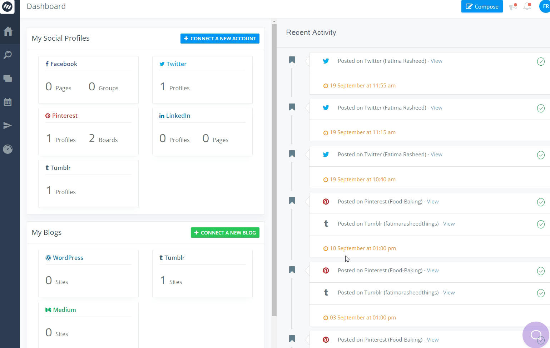Click View link for 10:40 am Twitter post
Screen dimensions: 550x348
point(436,155)
